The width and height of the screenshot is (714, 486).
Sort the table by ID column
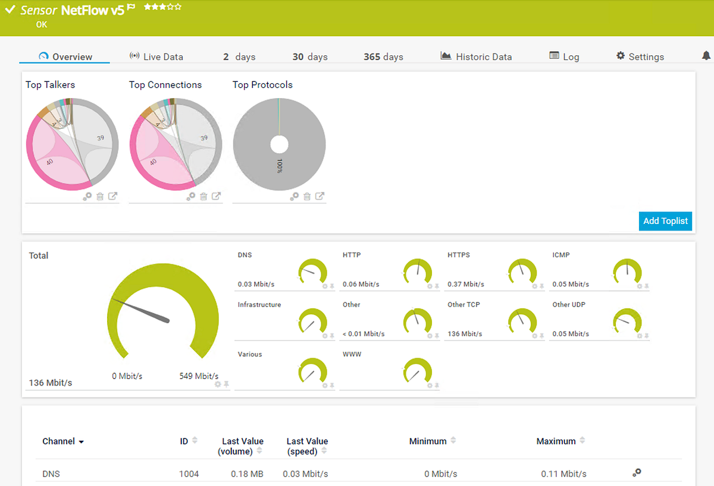click(x=195, y=440)
